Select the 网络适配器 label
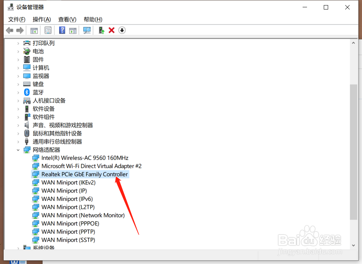 click(x=46, y=150)
